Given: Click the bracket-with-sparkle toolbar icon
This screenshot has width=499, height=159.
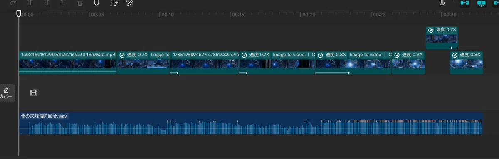Looking at the screenshot, I should (114, 3).
